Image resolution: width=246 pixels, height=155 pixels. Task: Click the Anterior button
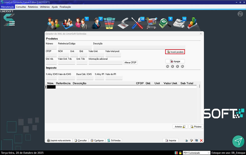click(180, 127)
